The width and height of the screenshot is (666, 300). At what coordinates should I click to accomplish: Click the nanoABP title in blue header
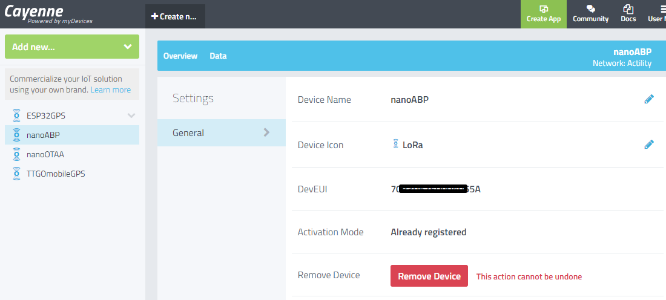point(632,52)
